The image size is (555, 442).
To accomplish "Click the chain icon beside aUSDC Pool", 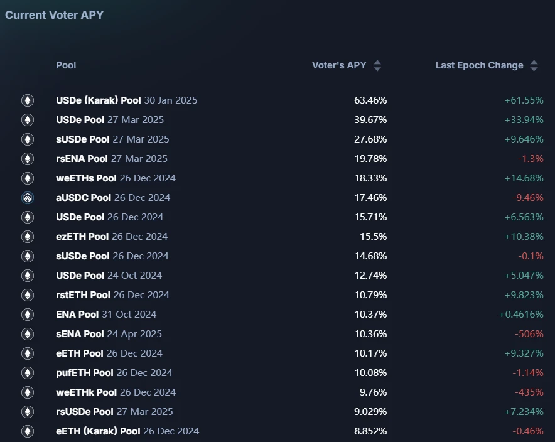I will tap(27, 198).
